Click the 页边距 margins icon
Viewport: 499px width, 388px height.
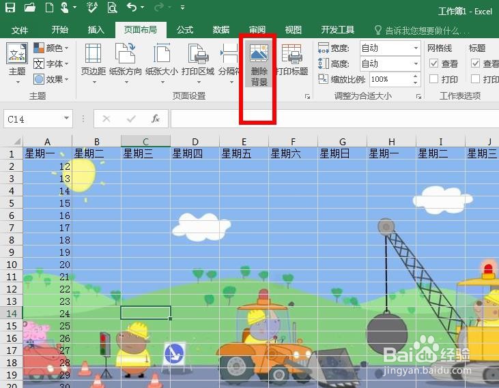[x=94, y=53]
